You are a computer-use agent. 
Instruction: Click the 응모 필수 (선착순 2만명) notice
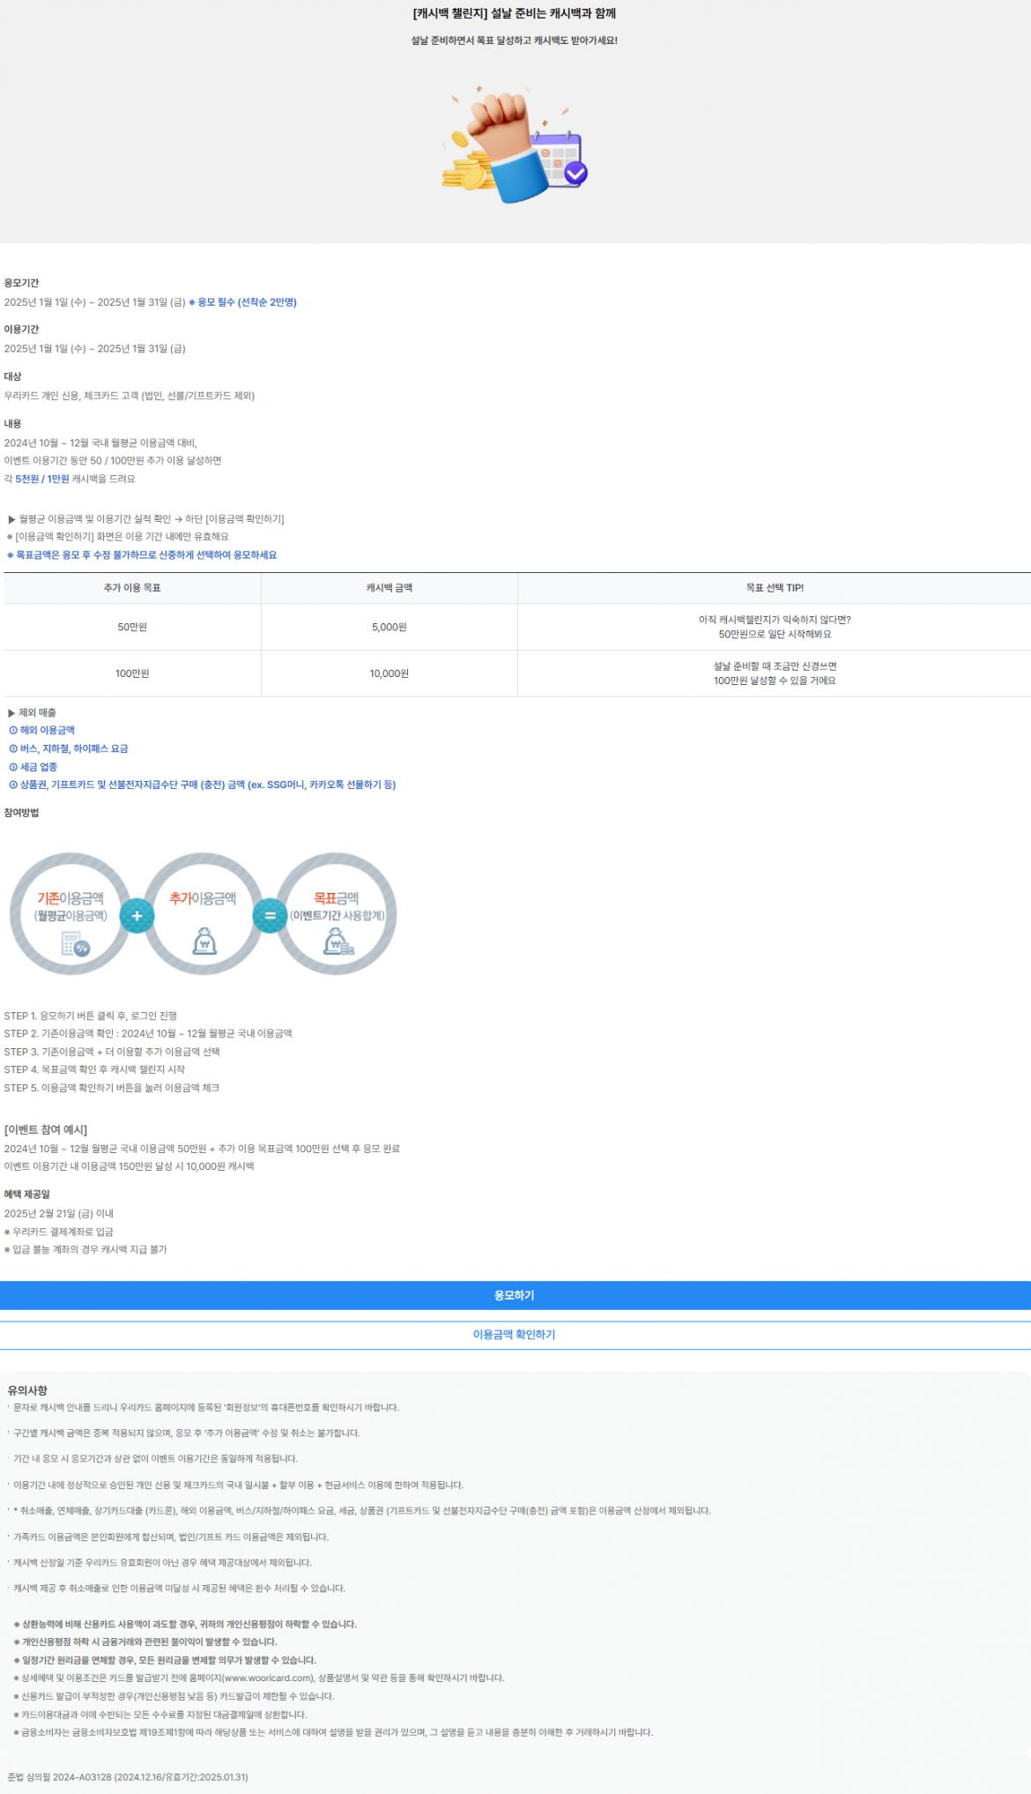[242, 302]
